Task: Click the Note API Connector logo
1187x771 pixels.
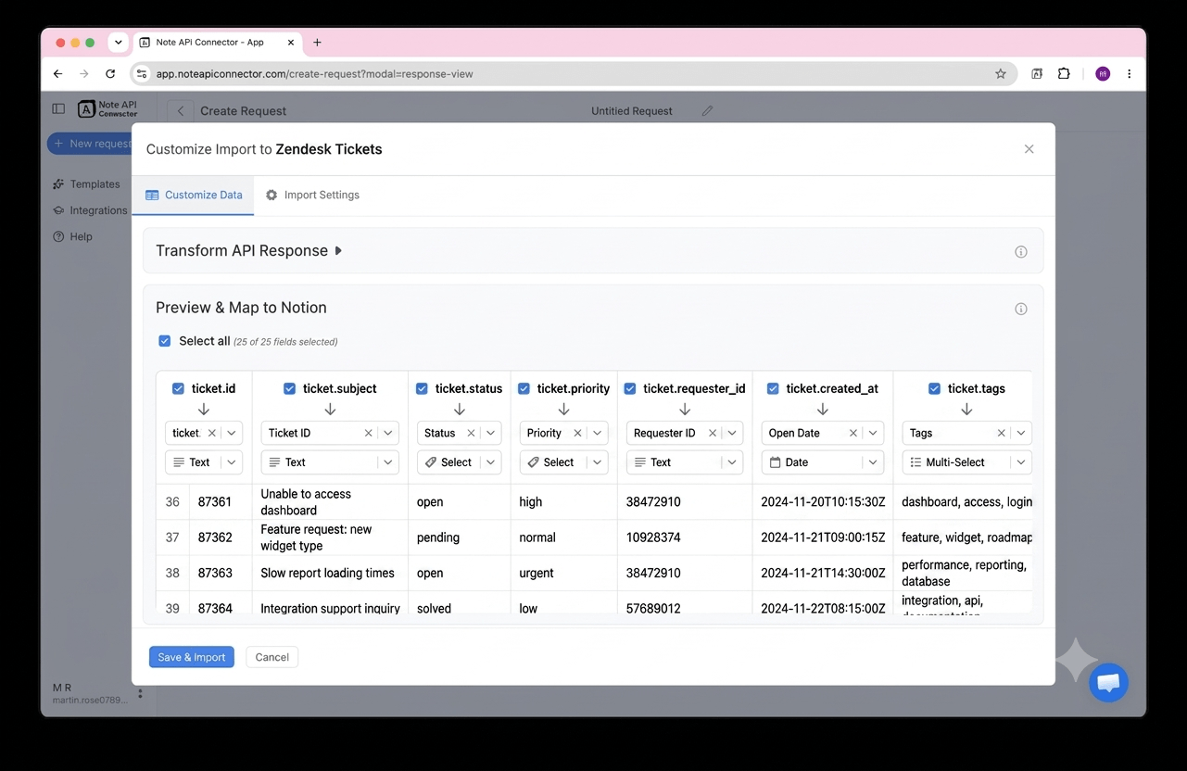Action: pyautogui.click(x=107, y=108)
